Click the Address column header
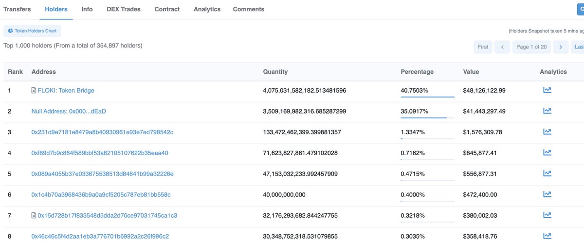The width and height of the screenshot is (584, 241). coord(44,72)
